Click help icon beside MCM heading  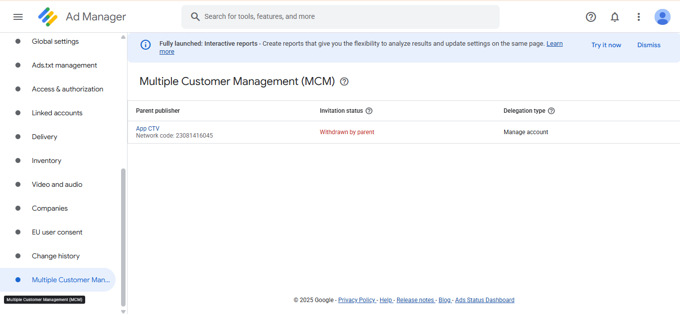click(344, 81)
